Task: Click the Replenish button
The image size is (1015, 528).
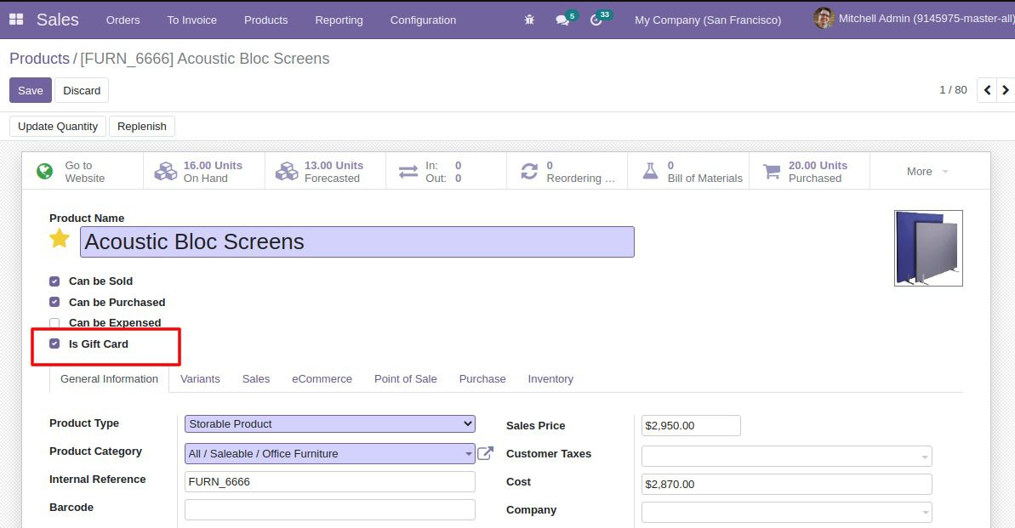Action: click(142, 126)
